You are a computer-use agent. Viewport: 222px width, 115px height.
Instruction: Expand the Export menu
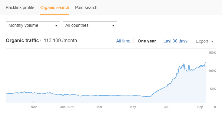[205, 41]
